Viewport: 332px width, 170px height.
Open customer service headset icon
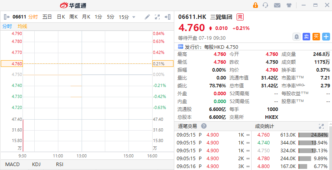(x=265, y=5)
